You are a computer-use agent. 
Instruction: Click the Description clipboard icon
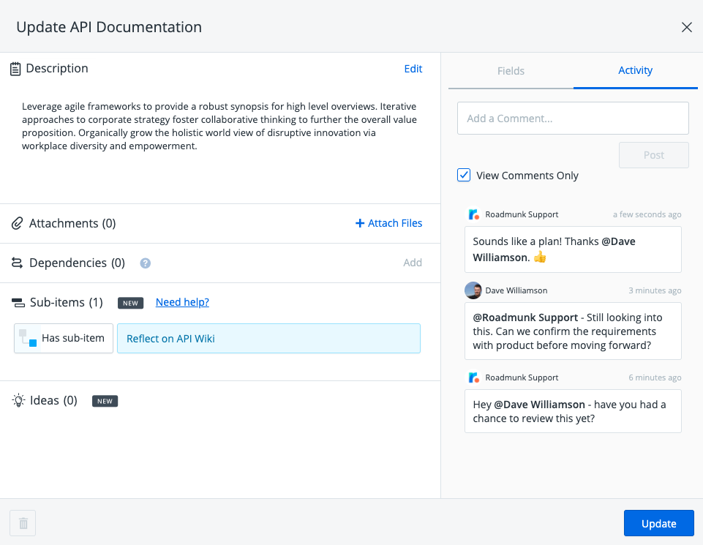pyautogui.click(x=15, y=69)
